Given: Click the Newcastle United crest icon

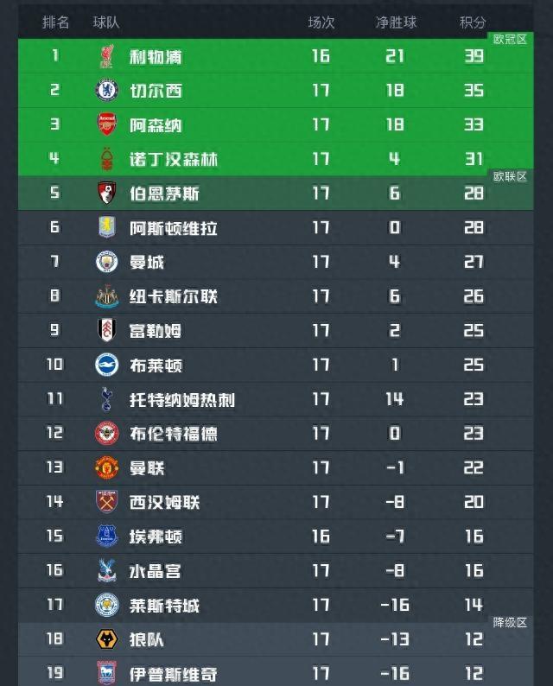Looking at the screenshot, I should [106, 296].
